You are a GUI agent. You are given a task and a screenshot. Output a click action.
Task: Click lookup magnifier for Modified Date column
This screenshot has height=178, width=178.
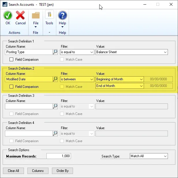point(55,79)
